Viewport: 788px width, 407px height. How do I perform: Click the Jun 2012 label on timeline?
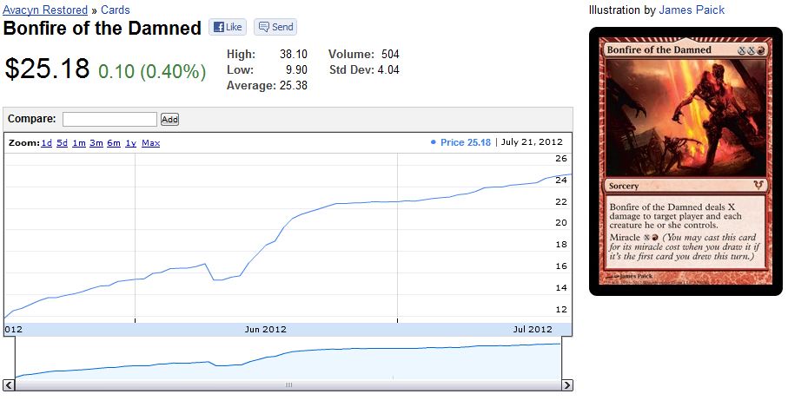pos(265,330)
